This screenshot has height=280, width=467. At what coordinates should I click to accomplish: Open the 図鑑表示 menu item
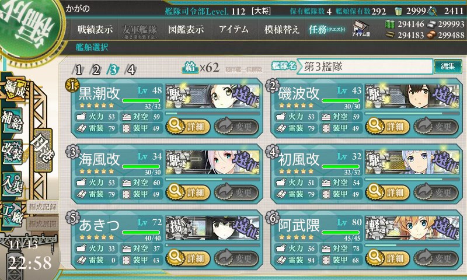coord(186,29)
